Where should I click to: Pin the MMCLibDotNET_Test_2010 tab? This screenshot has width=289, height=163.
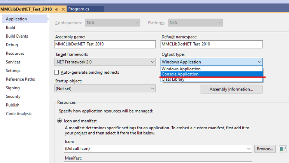click(x=57, y=9)
